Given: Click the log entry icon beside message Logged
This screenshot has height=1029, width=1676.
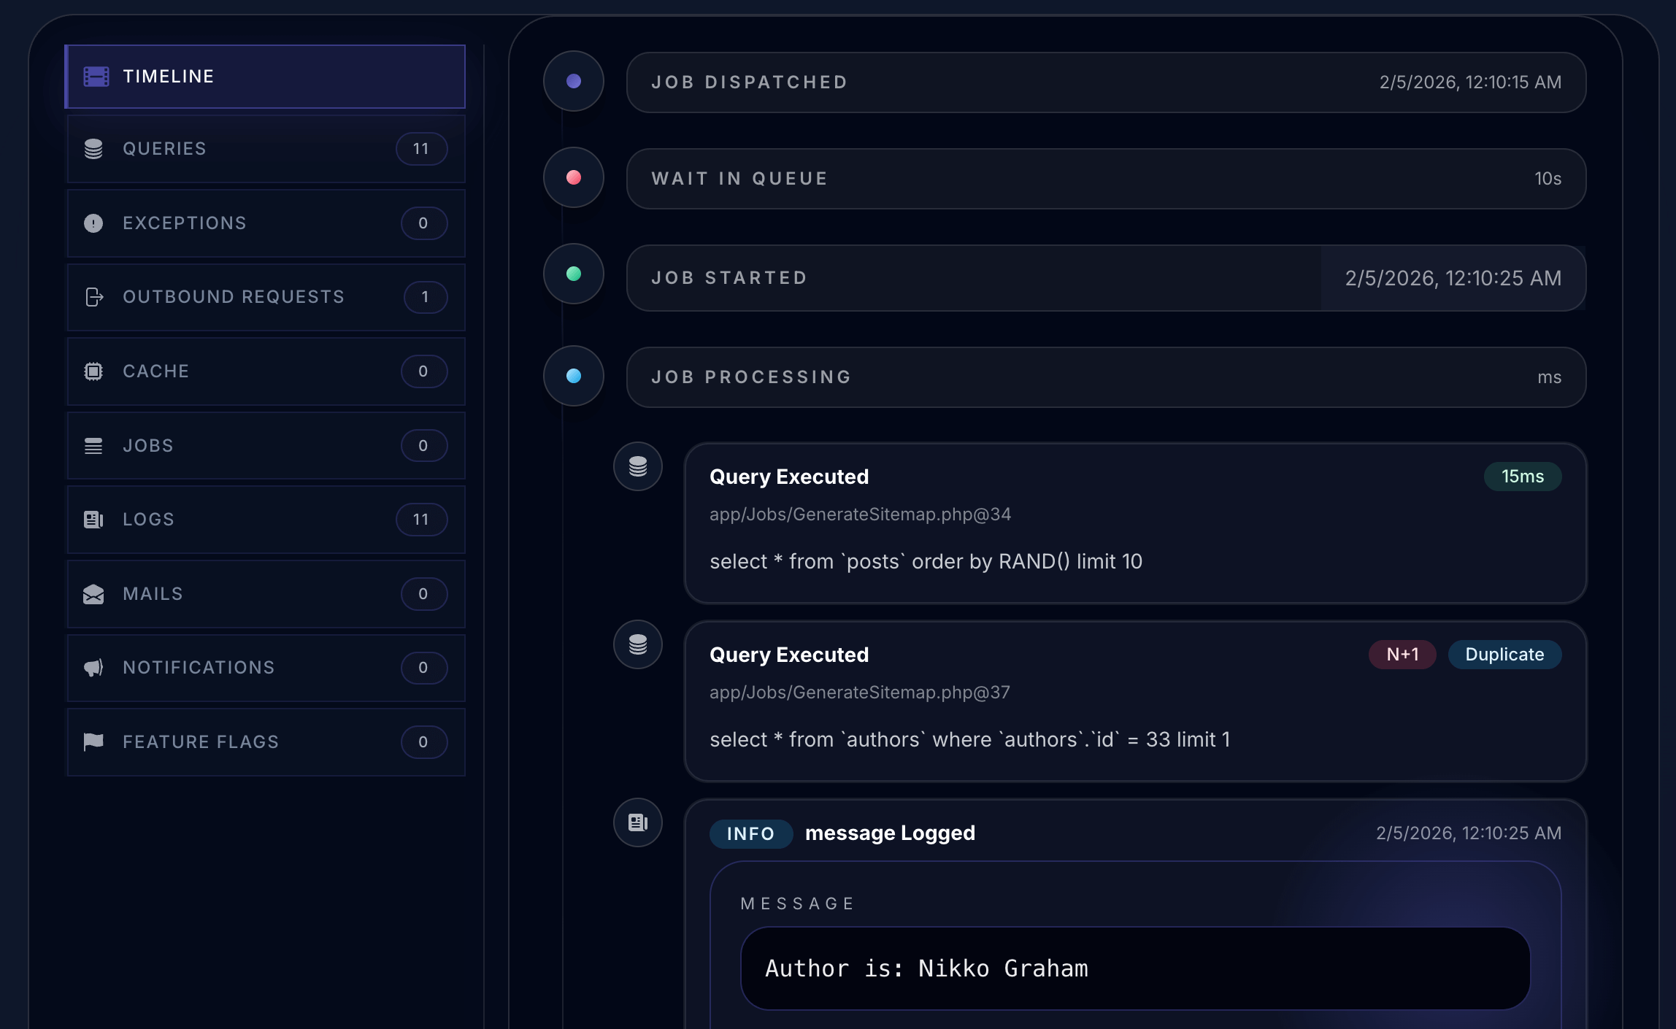Looking at the screenshot, I should 638,822.
